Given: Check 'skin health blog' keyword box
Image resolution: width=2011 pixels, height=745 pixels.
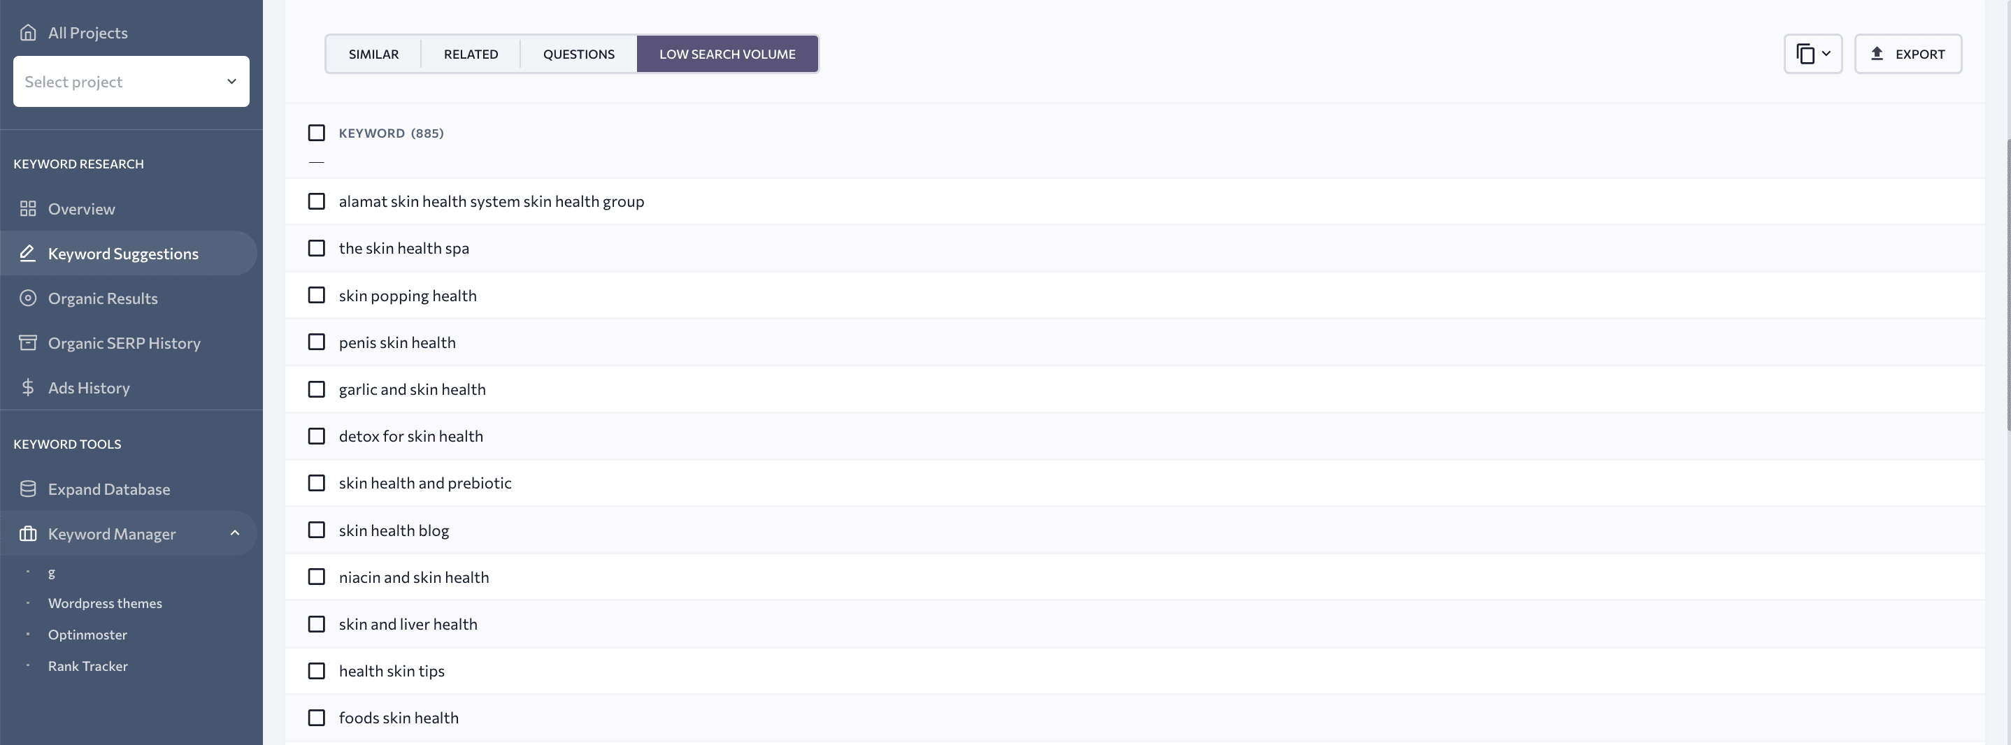Looking at the screenshot, I should 316,530.
